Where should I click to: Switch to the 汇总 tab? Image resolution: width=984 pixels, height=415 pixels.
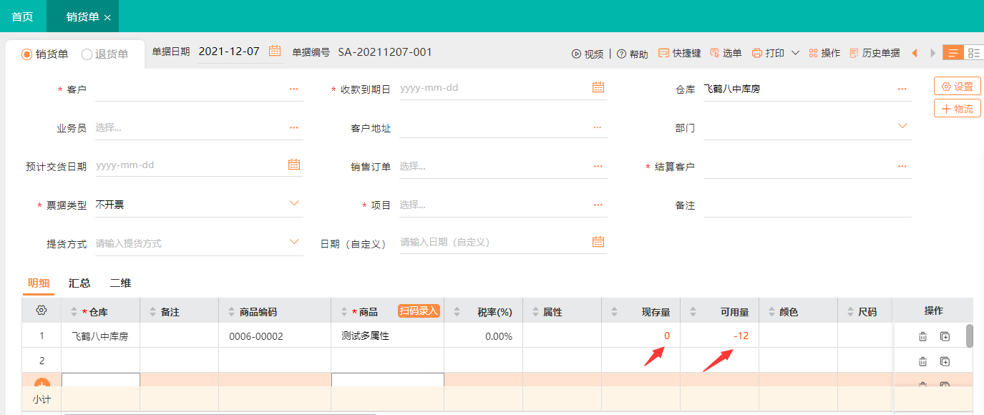(79, 283)
